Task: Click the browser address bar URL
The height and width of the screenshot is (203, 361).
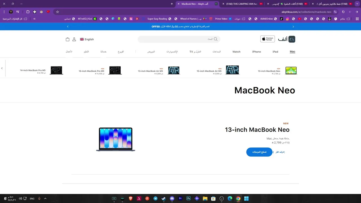Action: click(x=306, y=12)
